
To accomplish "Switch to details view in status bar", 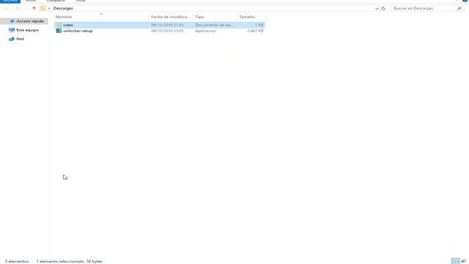I will [x=455, y=261].
